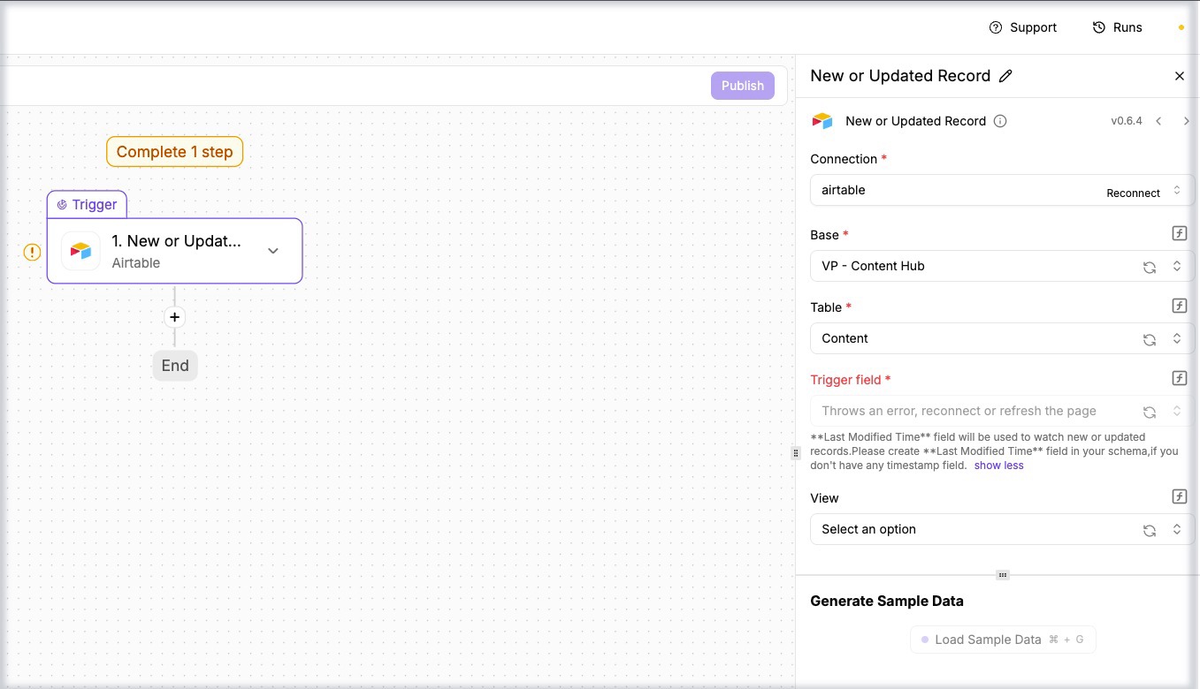
Task: Click the info icon beside New or Updated Record
Action: (1000, 121)
